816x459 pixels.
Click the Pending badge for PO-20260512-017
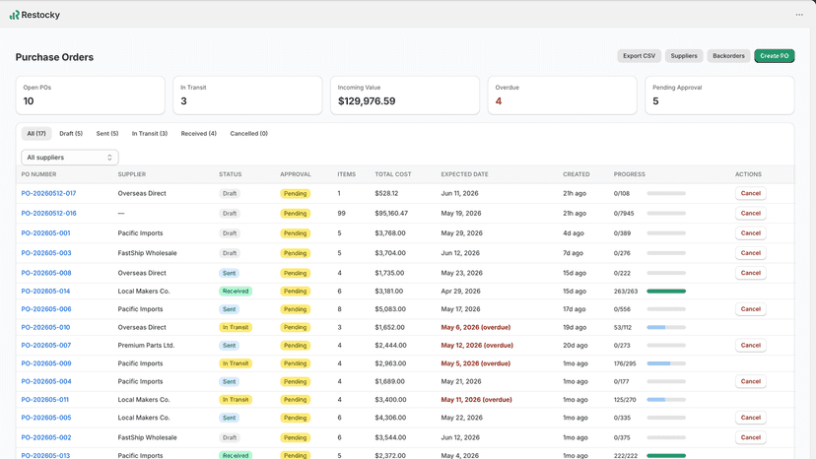click(295, 194)
